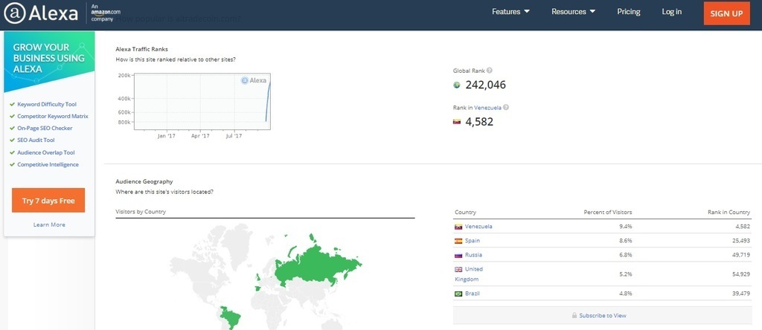
Task: Click rank in country 49,719
Action: tap(741, 255)
